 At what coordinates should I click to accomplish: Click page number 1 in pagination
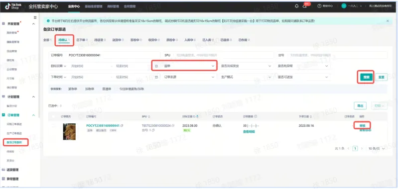pos(355,148)
